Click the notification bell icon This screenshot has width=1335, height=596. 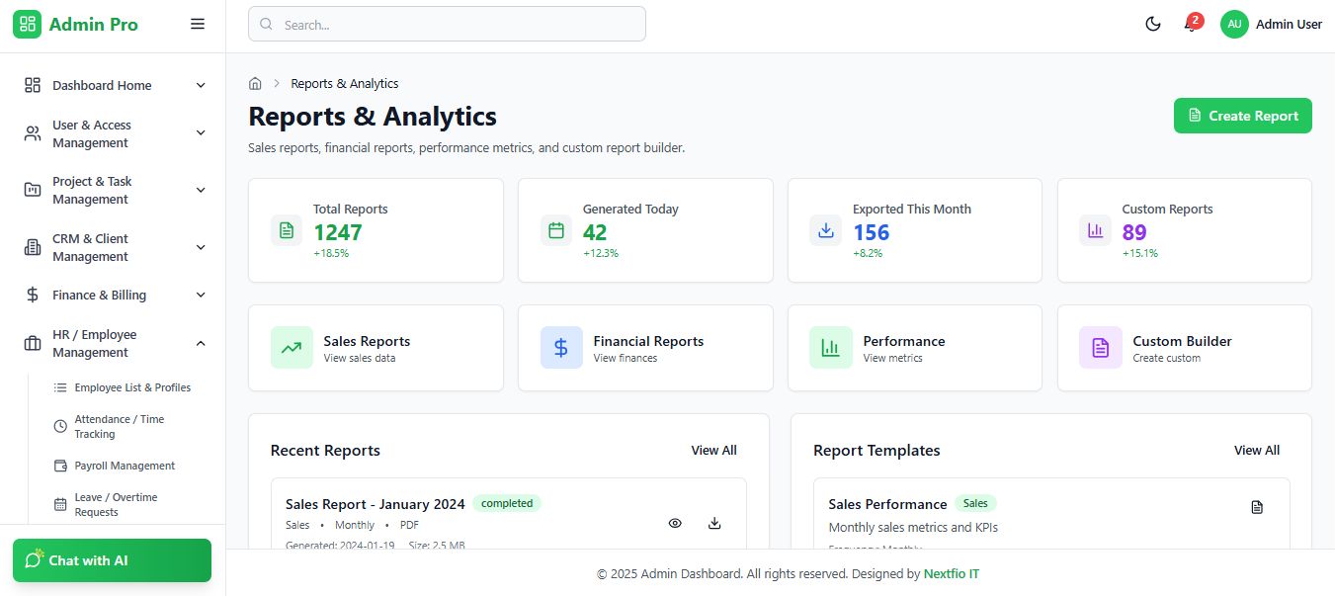pyautogui.click(x=1191, y=25)
